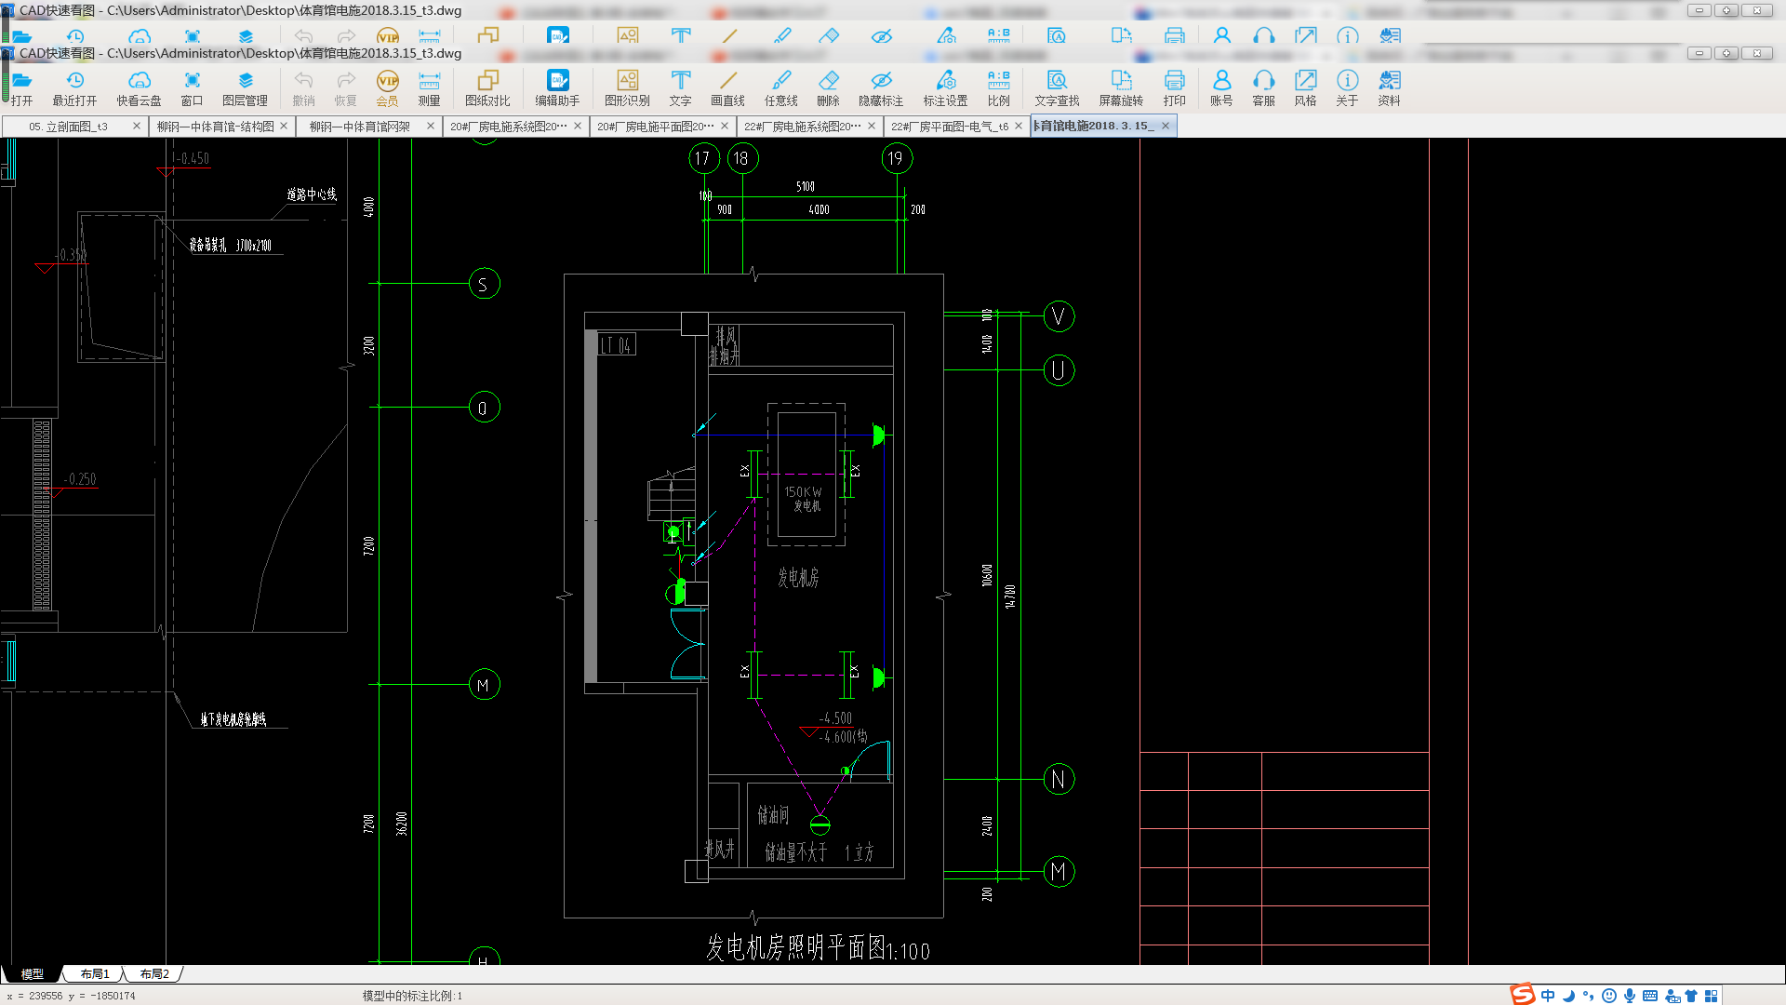Toggle 隐藏标注 hide annotations
This screenshot has height=1005, width=1786.
(881, 88)
